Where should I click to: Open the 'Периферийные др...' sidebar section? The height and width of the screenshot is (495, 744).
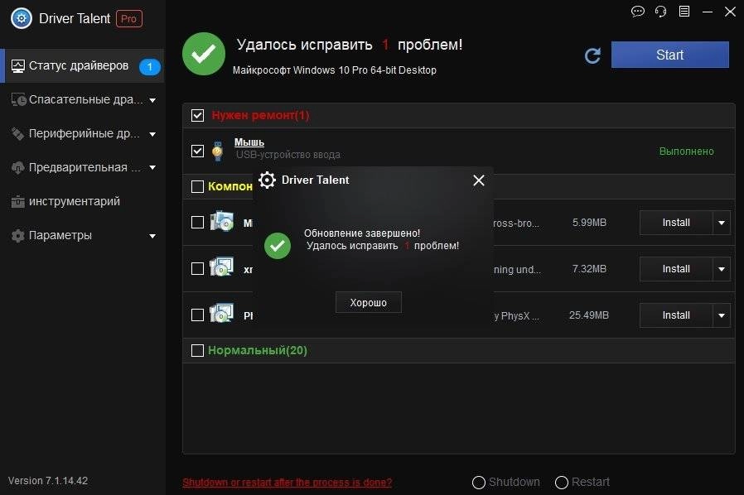click(82, 134)
